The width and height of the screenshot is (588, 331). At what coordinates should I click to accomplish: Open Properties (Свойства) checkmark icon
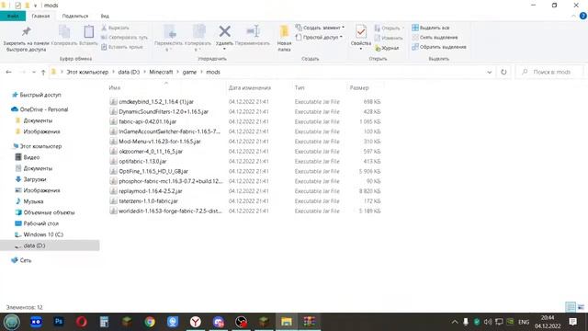coord(361,32)
